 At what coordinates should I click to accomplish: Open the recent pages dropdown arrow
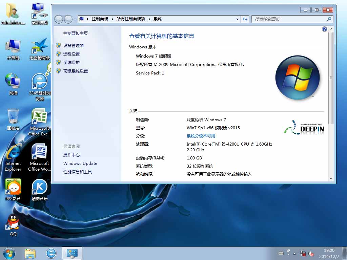coord(75,19)
